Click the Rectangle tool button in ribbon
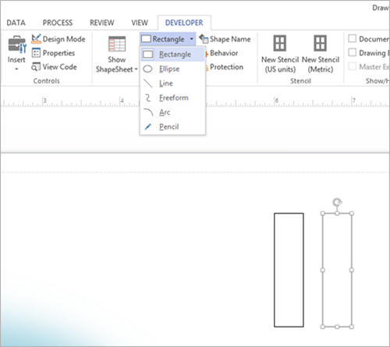Viewport: 390px width, 347px height. click(x=163, y=39)
